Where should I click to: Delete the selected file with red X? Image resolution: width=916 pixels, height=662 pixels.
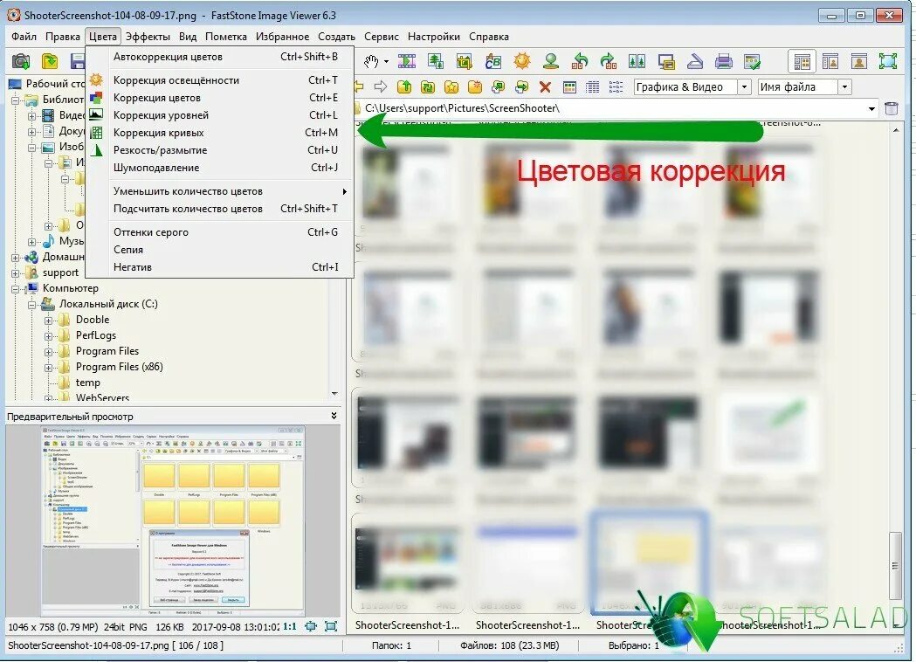click(x=545, y=87)
